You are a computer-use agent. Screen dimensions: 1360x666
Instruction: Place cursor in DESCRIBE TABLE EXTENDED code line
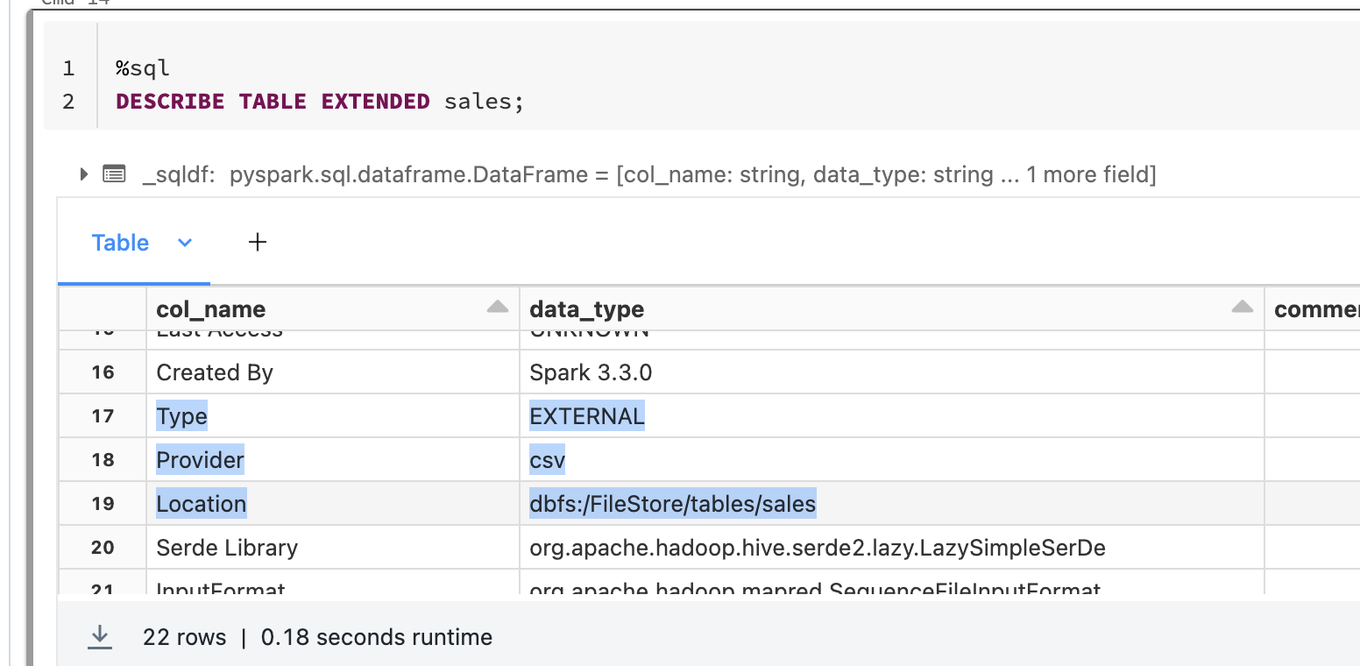(x=319, y=102)
